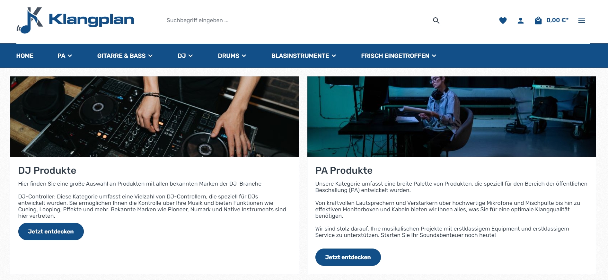The width and height of the screenshot is (608, 280).
Task: Open the Frisch Eingetroffen menu
Action: [399, 56]
